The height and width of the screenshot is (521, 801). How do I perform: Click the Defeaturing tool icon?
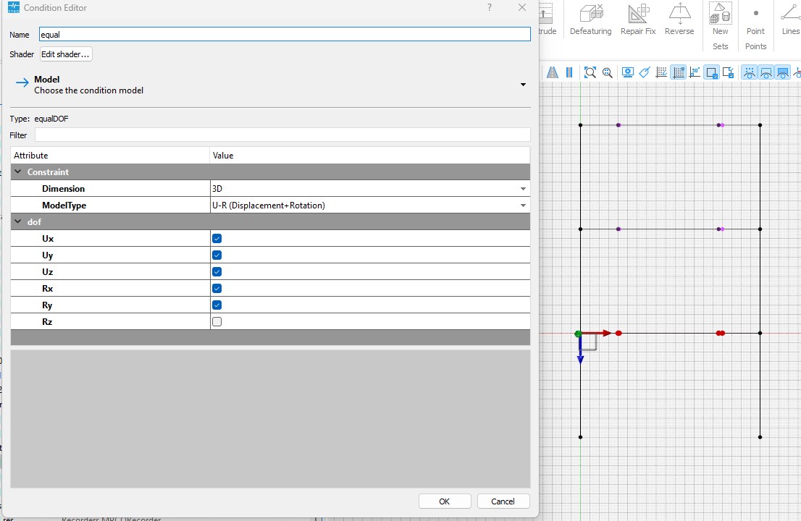(x=591, y=14)
